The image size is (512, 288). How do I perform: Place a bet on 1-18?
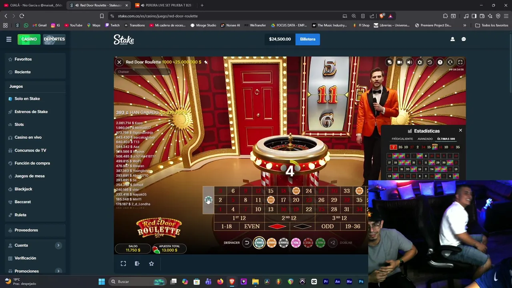226,226
